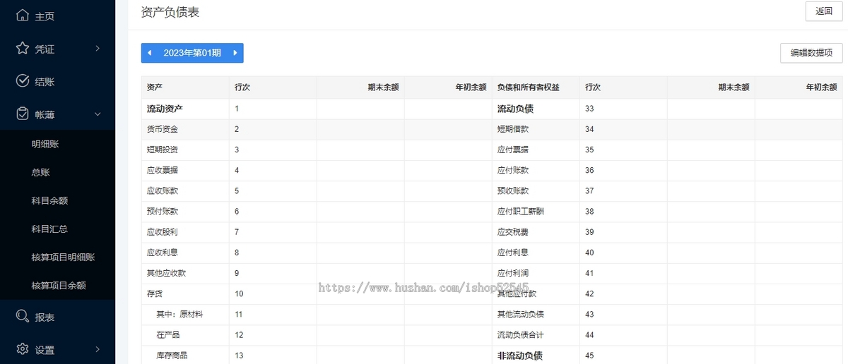Expand the 设置 menu chevron
848x364 pixels.
98,349
